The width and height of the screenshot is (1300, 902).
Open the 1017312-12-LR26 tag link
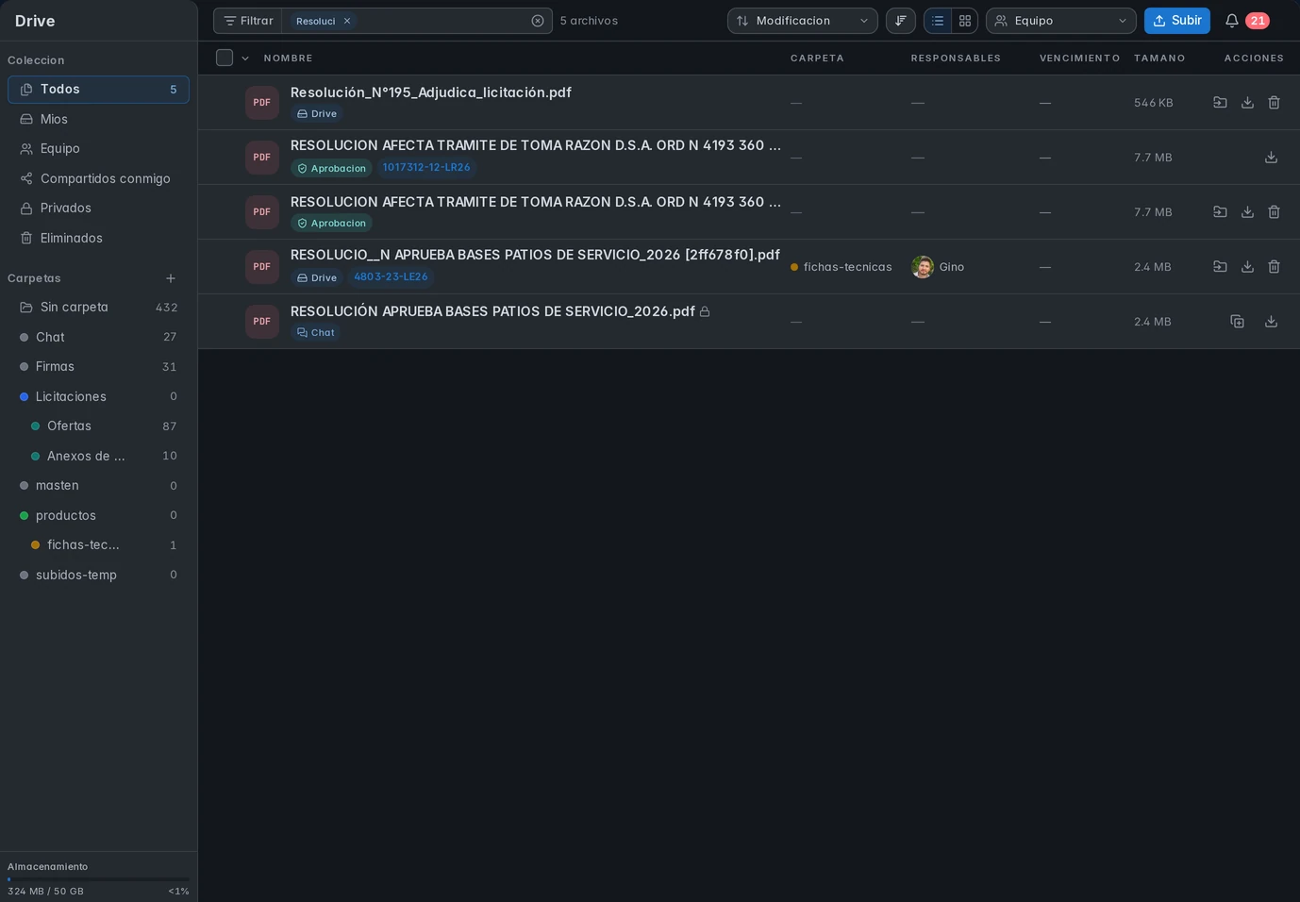pyautogui.click(x=426, y=168)
